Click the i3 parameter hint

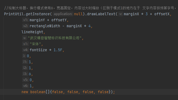[x=25, y=74]
